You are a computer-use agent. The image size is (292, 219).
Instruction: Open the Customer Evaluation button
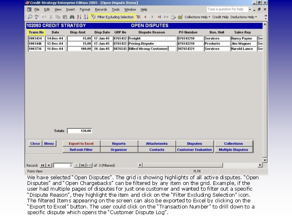pyautogui.click(x=195, y=150)
